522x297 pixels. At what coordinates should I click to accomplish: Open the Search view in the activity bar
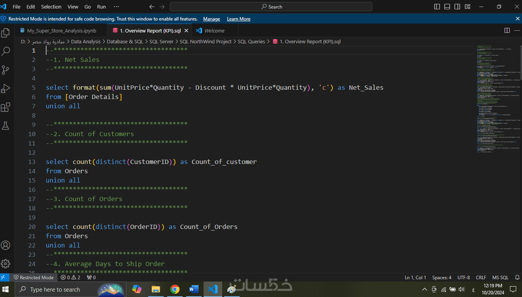[x=6, y=51]
